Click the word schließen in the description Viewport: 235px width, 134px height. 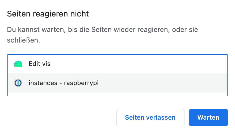[x=24, y=41]
